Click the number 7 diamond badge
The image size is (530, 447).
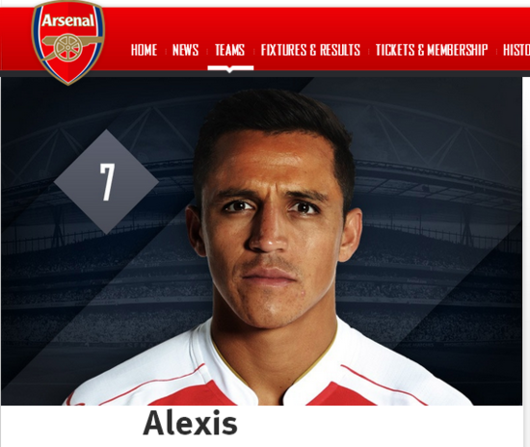[106, 182]
